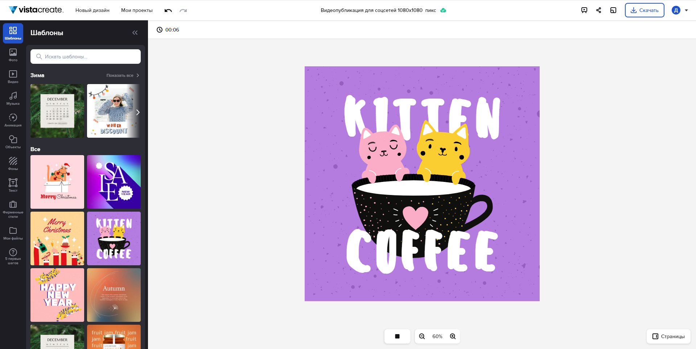Open the Фото sidebar section
The image size is (696, 349).
[13, 55]
